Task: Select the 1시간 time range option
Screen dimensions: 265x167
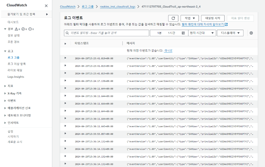Action: 171,33
